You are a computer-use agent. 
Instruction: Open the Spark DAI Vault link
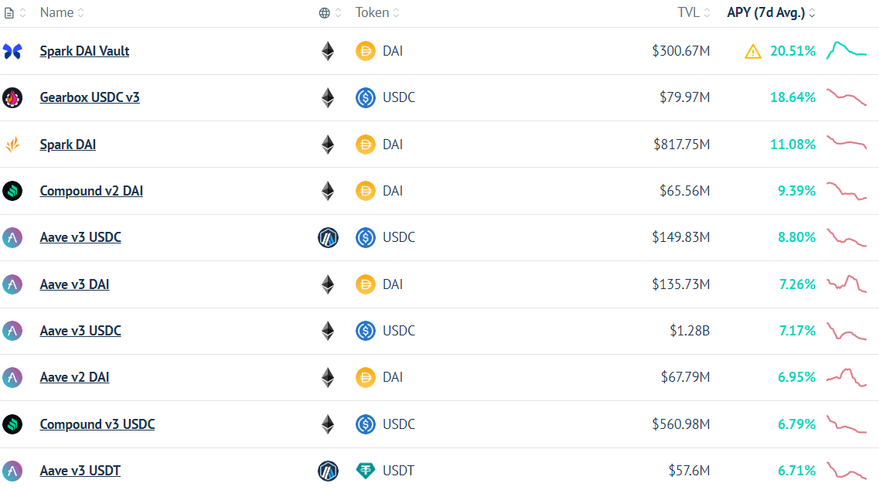pos(84,51)
